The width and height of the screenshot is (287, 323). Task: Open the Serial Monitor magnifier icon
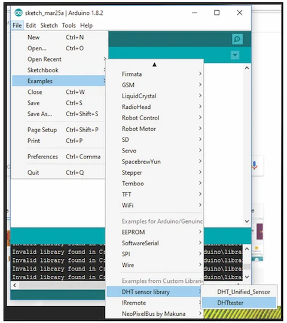click(x=237, y=39)
